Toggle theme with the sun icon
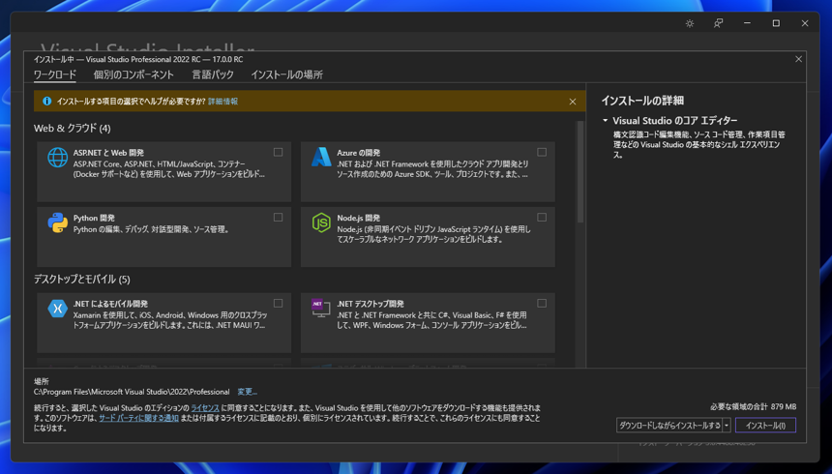The width and height of the screenshot is (832, 474). point(689,23)
